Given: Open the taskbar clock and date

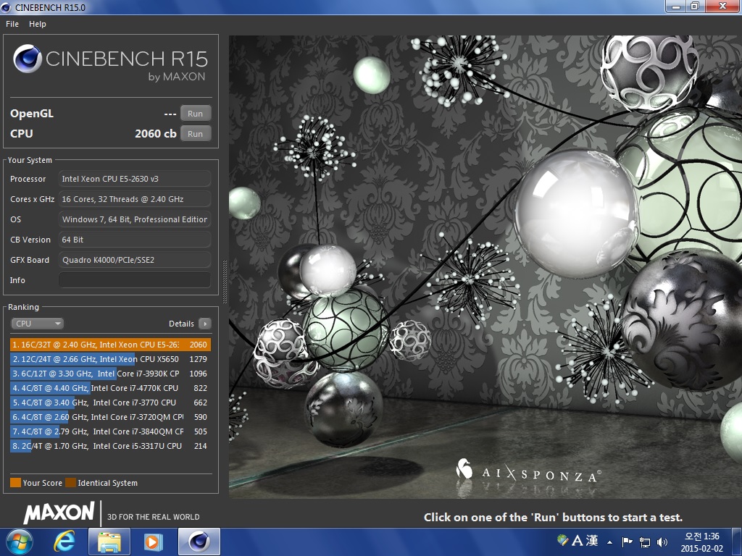Looking at the screenshot, I should [x=701, y=542].
